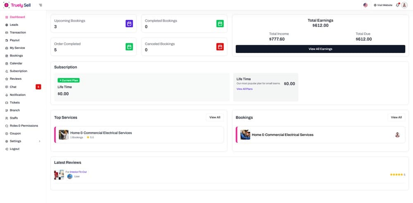413x203 pixels.
Task: Click the Visit Website link
Action: coord(383,5)
